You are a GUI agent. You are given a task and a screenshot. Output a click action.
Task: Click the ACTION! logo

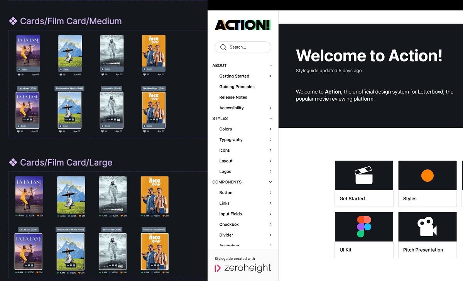(243, 25)
